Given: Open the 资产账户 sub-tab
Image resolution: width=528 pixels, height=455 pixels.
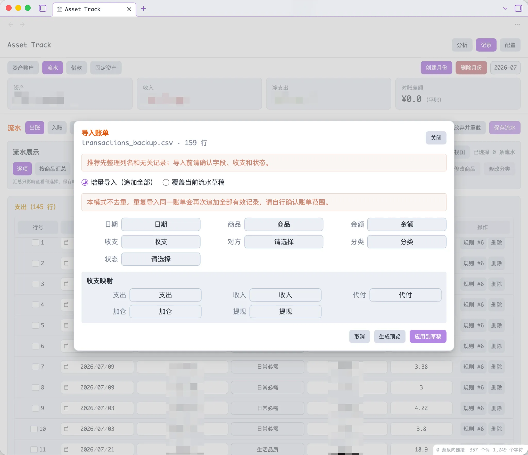Looking at the screenshot, I should coord(23,68).
